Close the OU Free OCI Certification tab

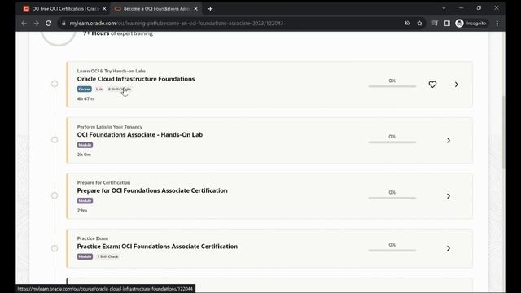(x=104, y=9)
